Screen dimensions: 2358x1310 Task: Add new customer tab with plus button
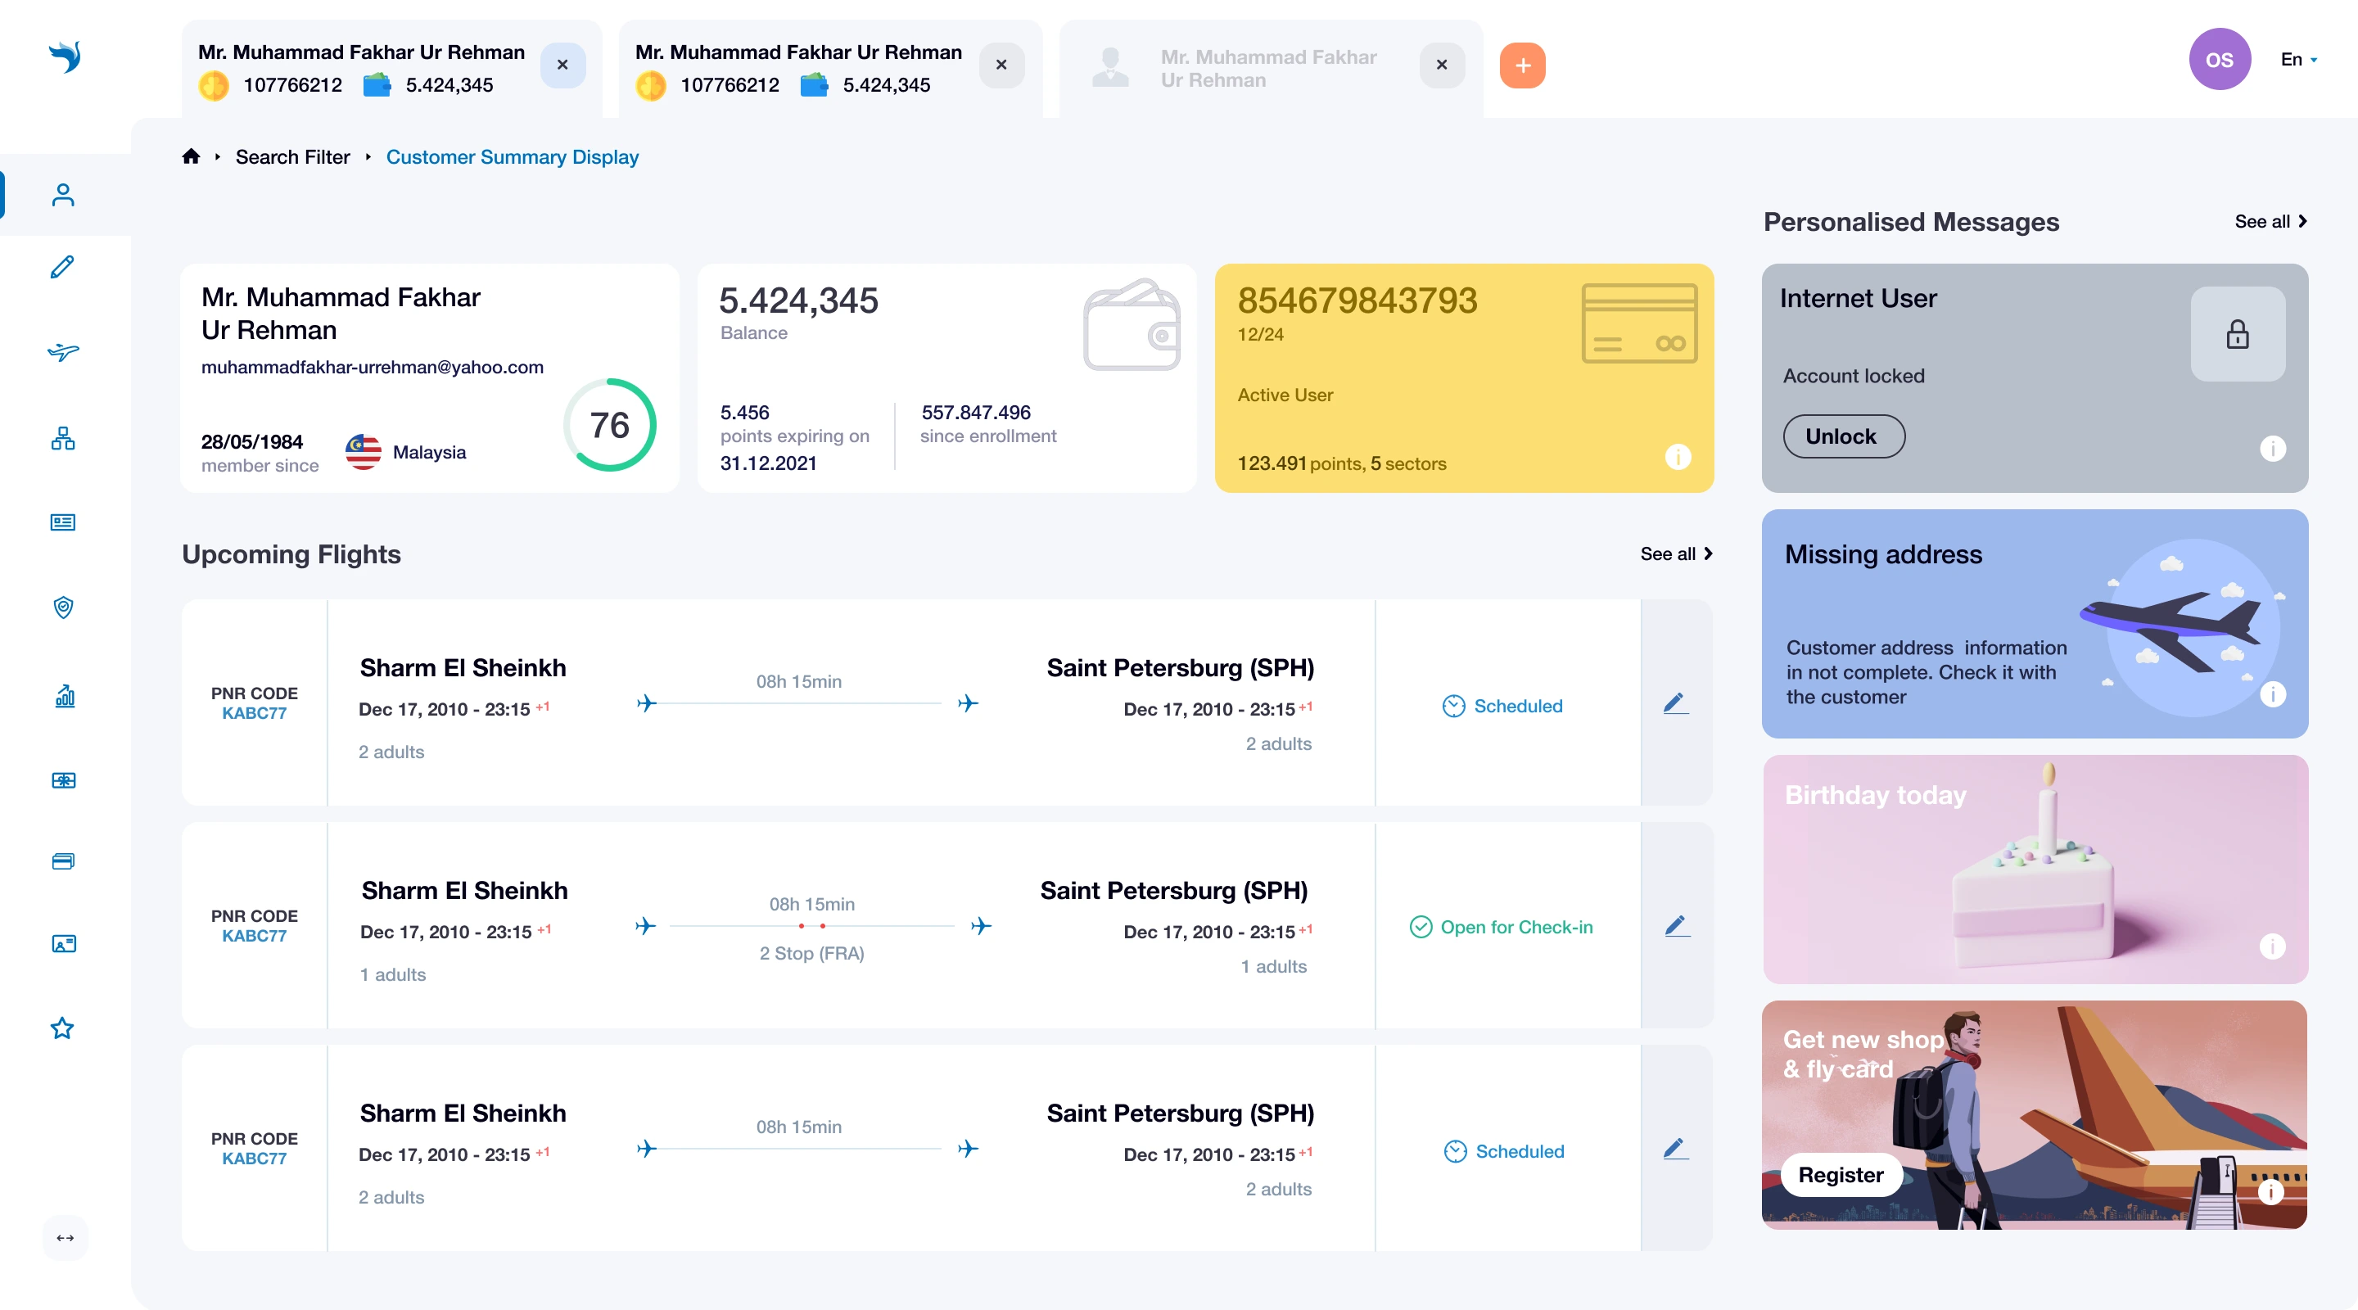coord(1522,66)
